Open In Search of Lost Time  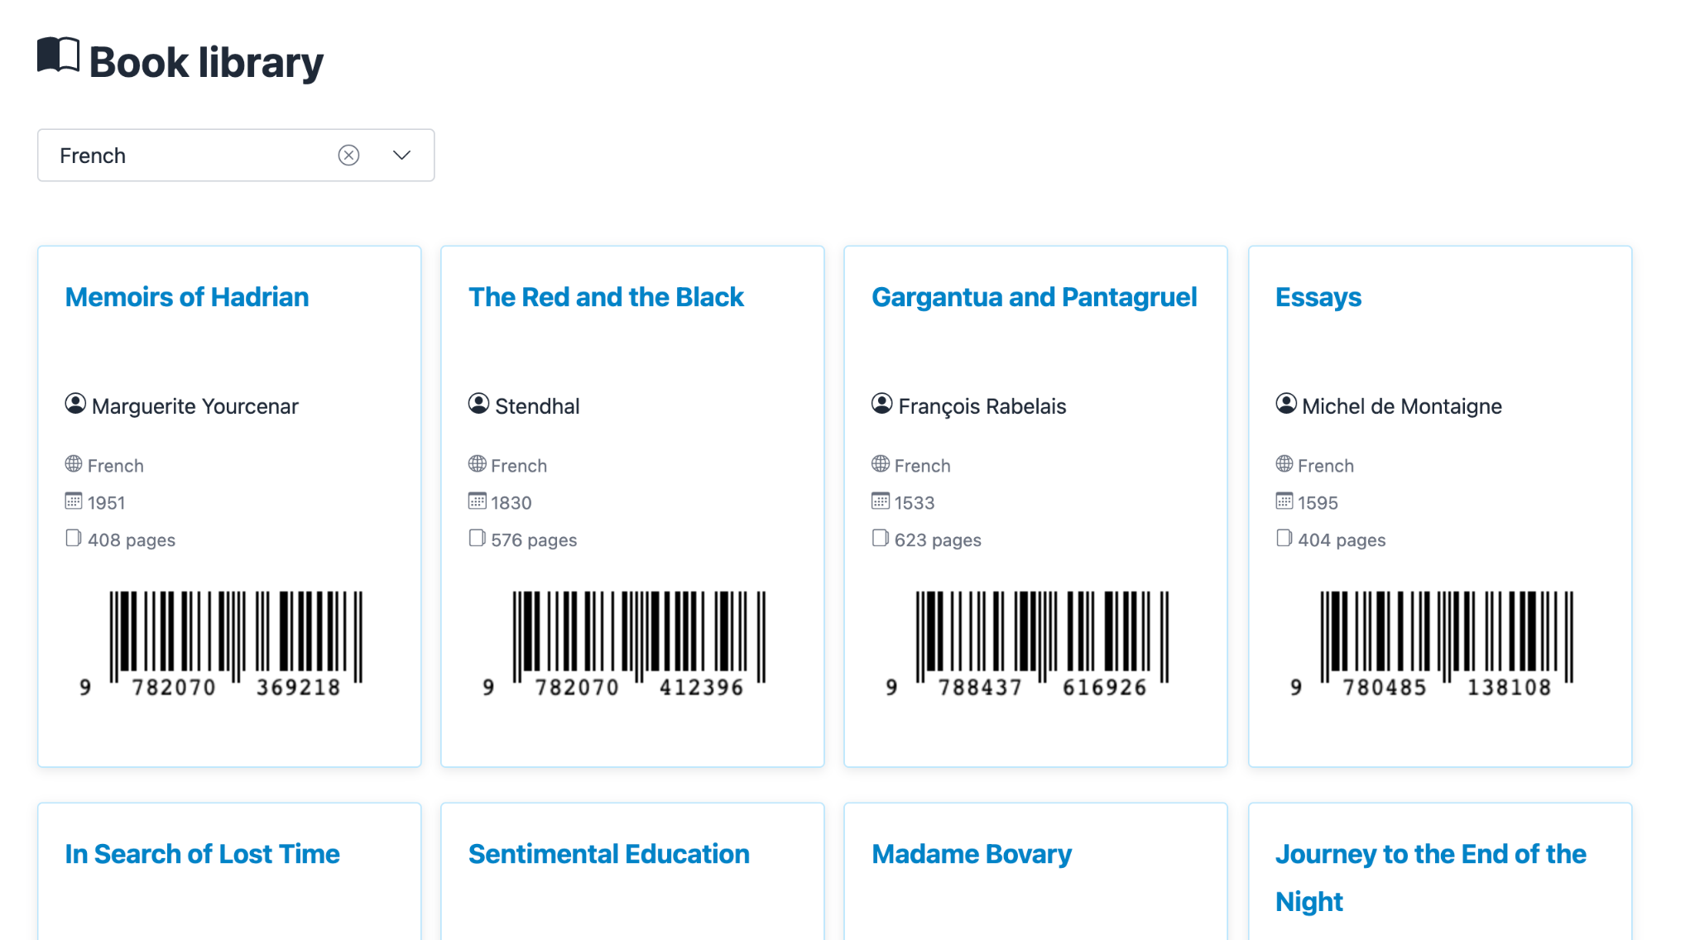(202, 854)
